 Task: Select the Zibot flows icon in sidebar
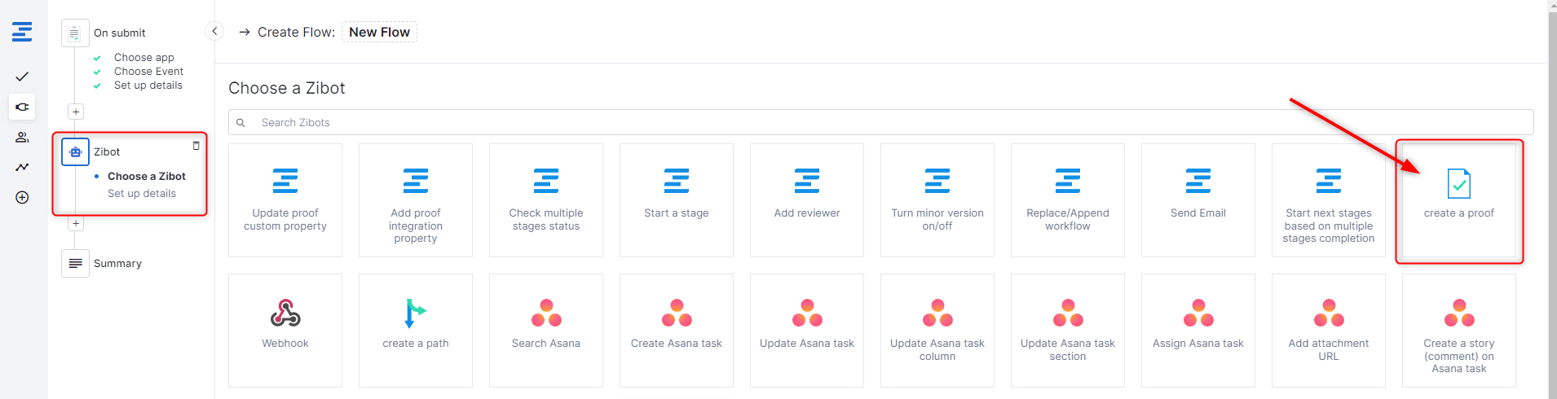point(22,107)
